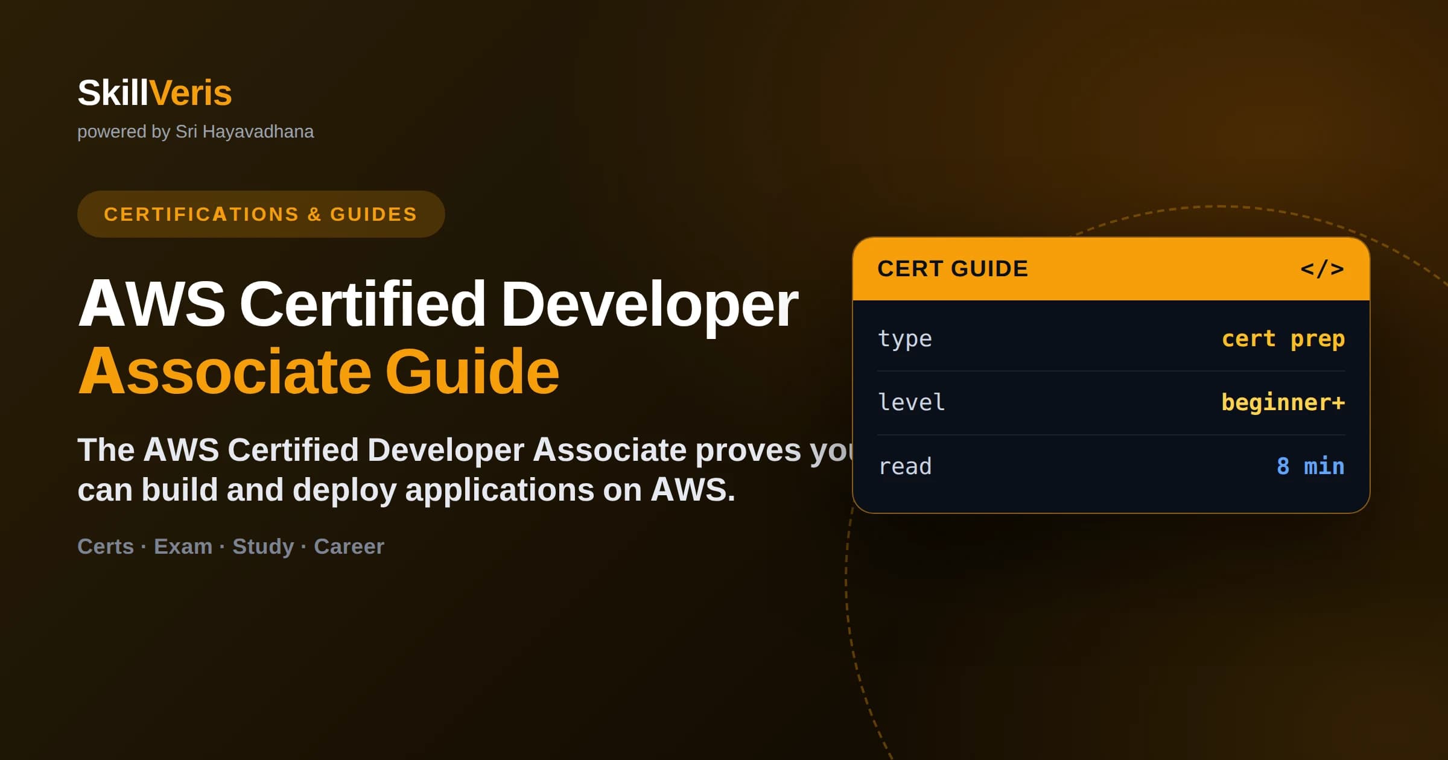Click the 'beginner+' value
1448x760 pixels.
pos(1283,402)
